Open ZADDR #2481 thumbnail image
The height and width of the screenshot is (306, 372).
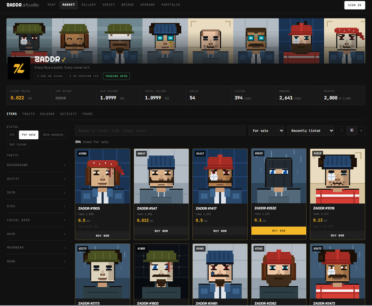point(220,271)
